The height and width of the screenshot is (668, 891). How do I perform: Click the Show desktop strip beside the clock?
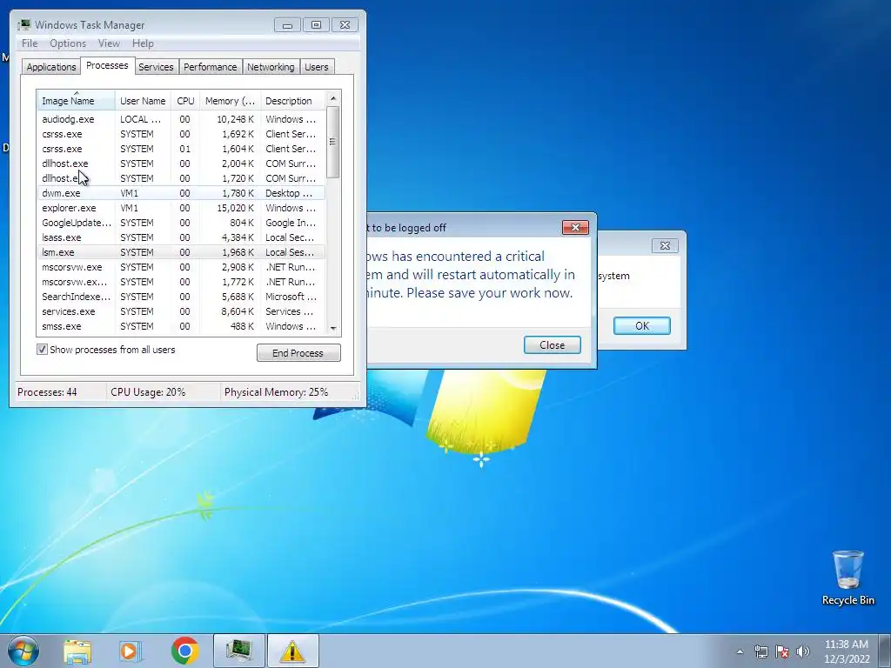[885, 651]
